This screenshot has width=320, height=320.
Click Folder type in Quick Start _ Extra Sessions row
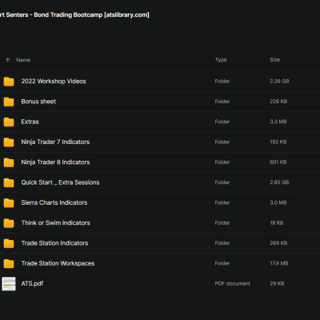pyautogui.click(x=222, y=182)
